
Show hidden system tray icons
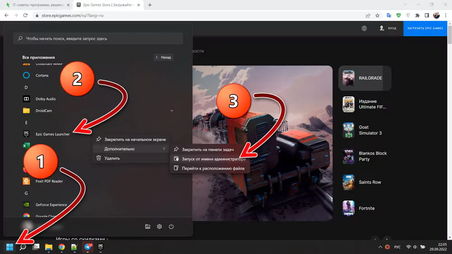pyautogui.click(x=380, y=247)
